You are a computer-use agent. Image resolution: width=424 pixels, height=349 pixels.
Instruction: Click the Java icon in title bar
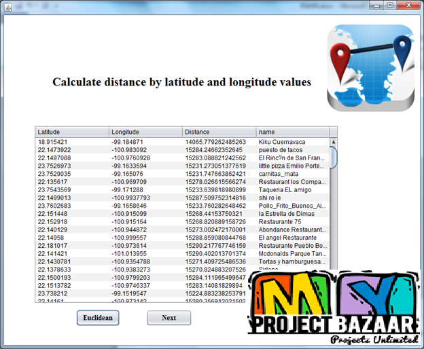coord(7,5)
